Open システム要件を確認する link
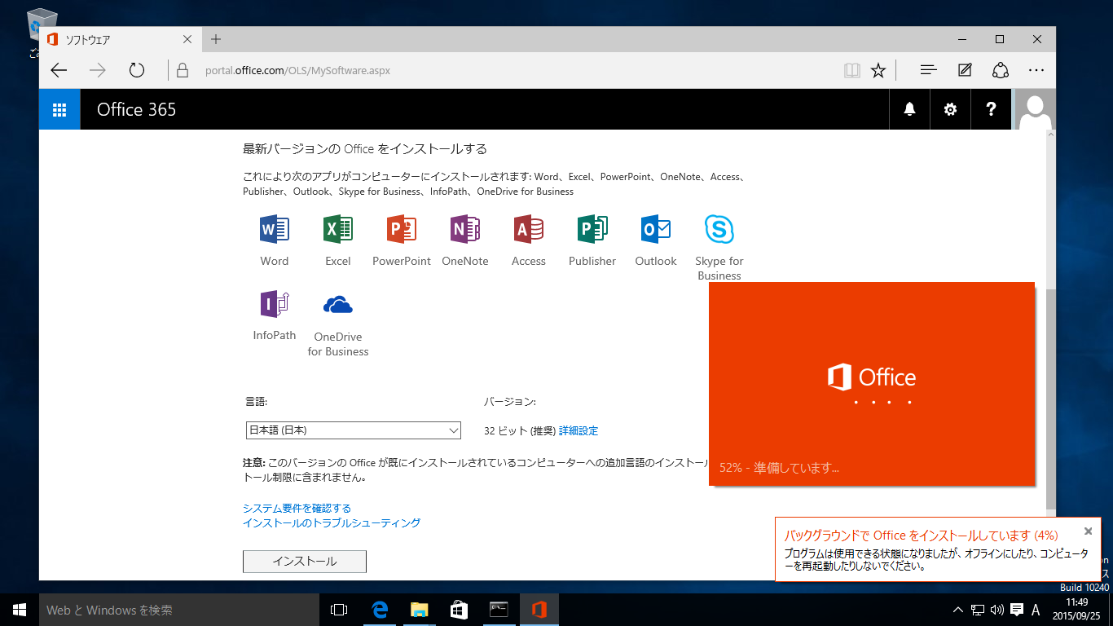 [297, 508]
